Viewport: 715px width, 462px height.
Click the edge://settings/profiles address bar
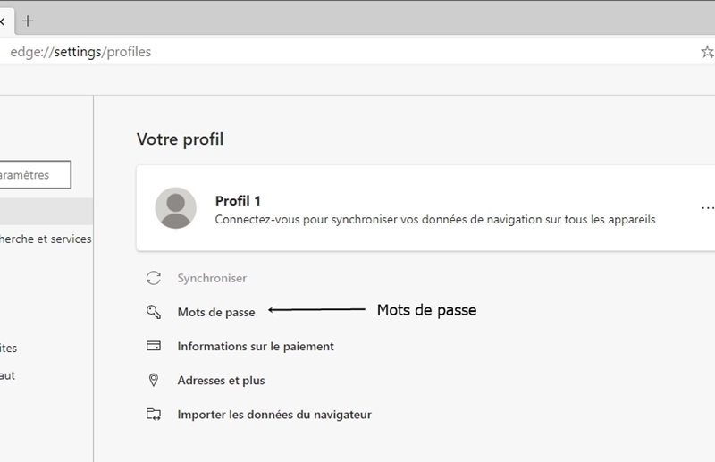(x=347, y=52)
